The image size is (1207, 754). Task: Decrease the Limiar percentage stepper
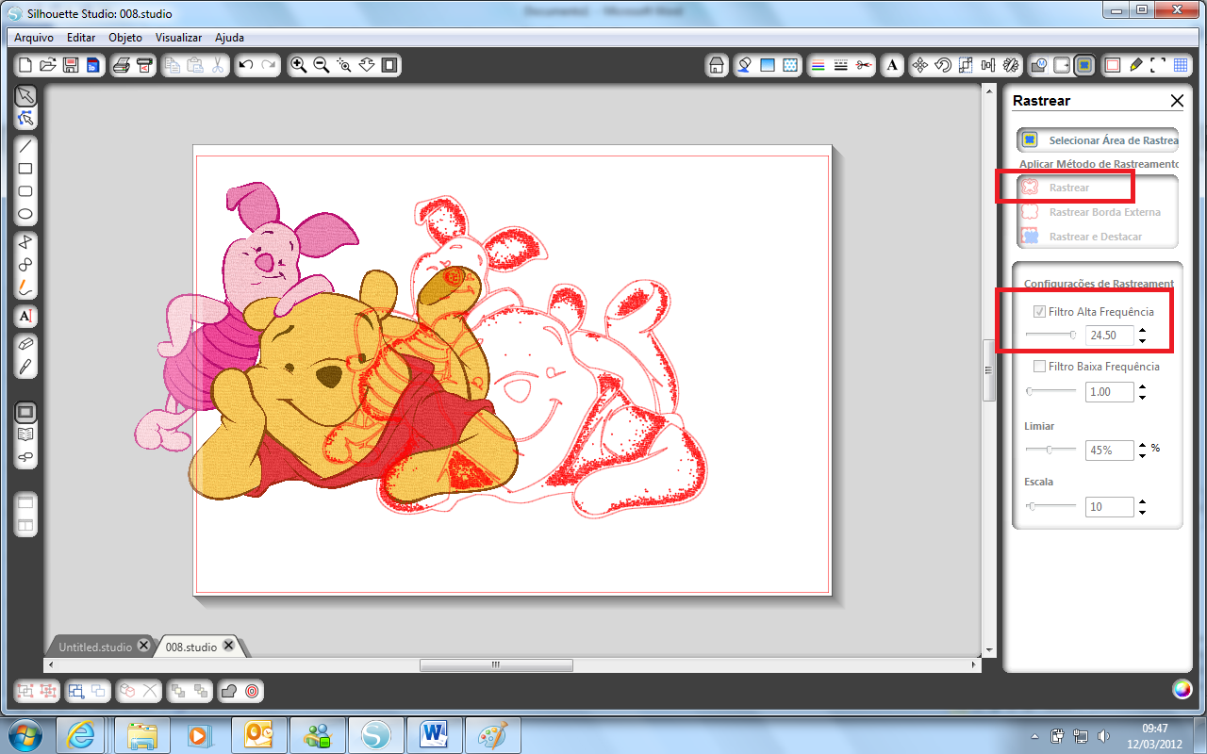pos(1143,455)
